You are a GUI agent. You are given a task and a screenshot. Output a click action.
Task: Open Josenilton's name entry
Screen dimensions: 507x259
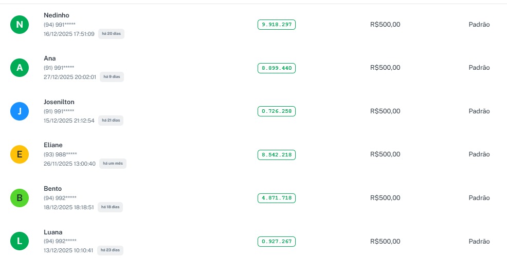click(59, 102)
